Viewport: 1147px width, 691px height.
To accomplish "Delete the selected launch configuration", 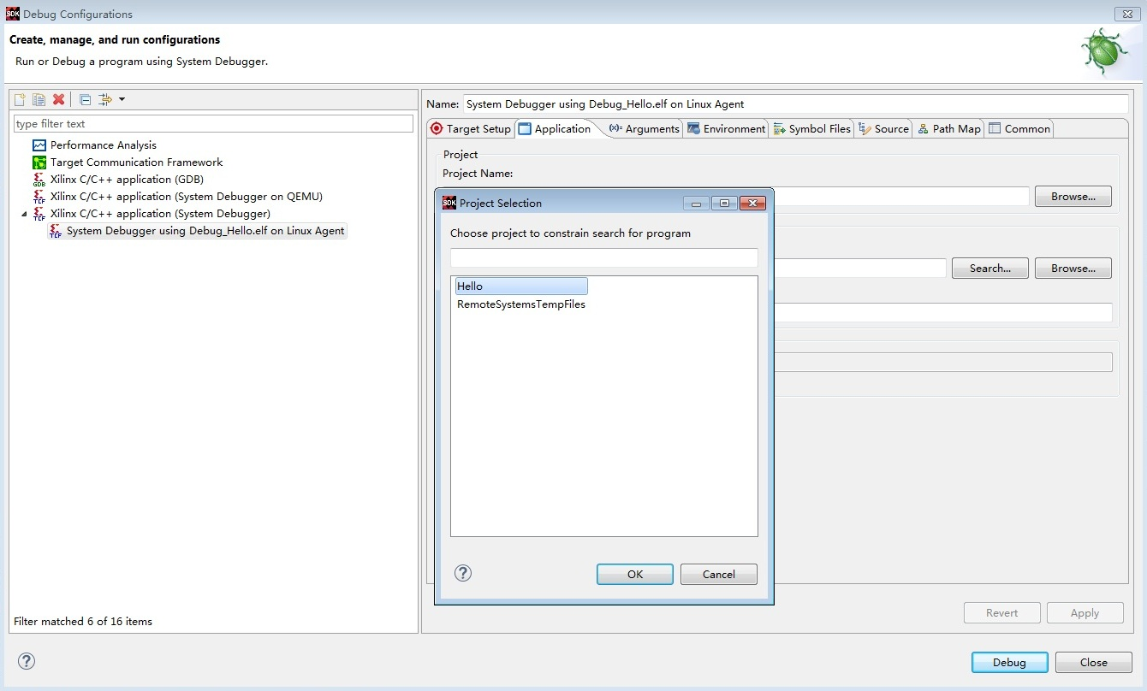I will (x=58, y=99).
